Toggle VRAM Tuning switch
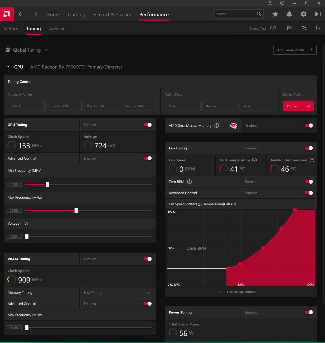 pos(147,259)
